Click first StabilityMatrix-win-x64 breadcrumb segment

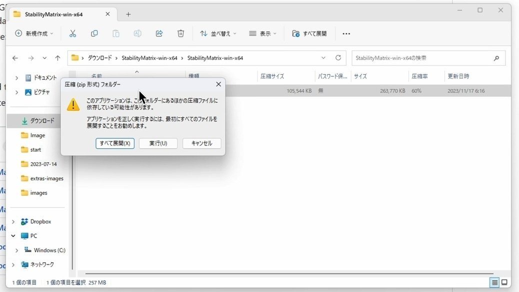[x=149, y=58]
